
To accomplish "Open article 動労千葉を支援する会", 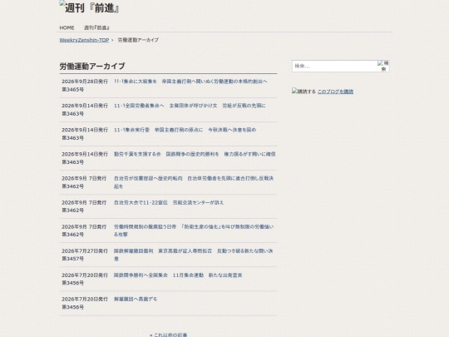I will 195,154.
